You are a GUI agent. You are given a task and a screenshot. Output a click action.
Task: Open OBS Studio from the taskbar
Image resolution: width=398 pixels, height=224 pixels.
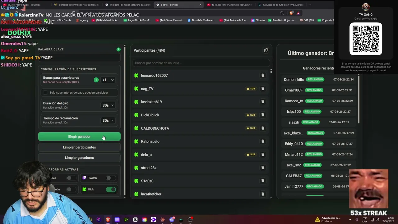(190, 220)
